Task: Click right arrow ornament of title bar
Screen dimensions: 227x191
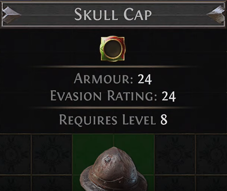Action: click(x=216, y=15)
